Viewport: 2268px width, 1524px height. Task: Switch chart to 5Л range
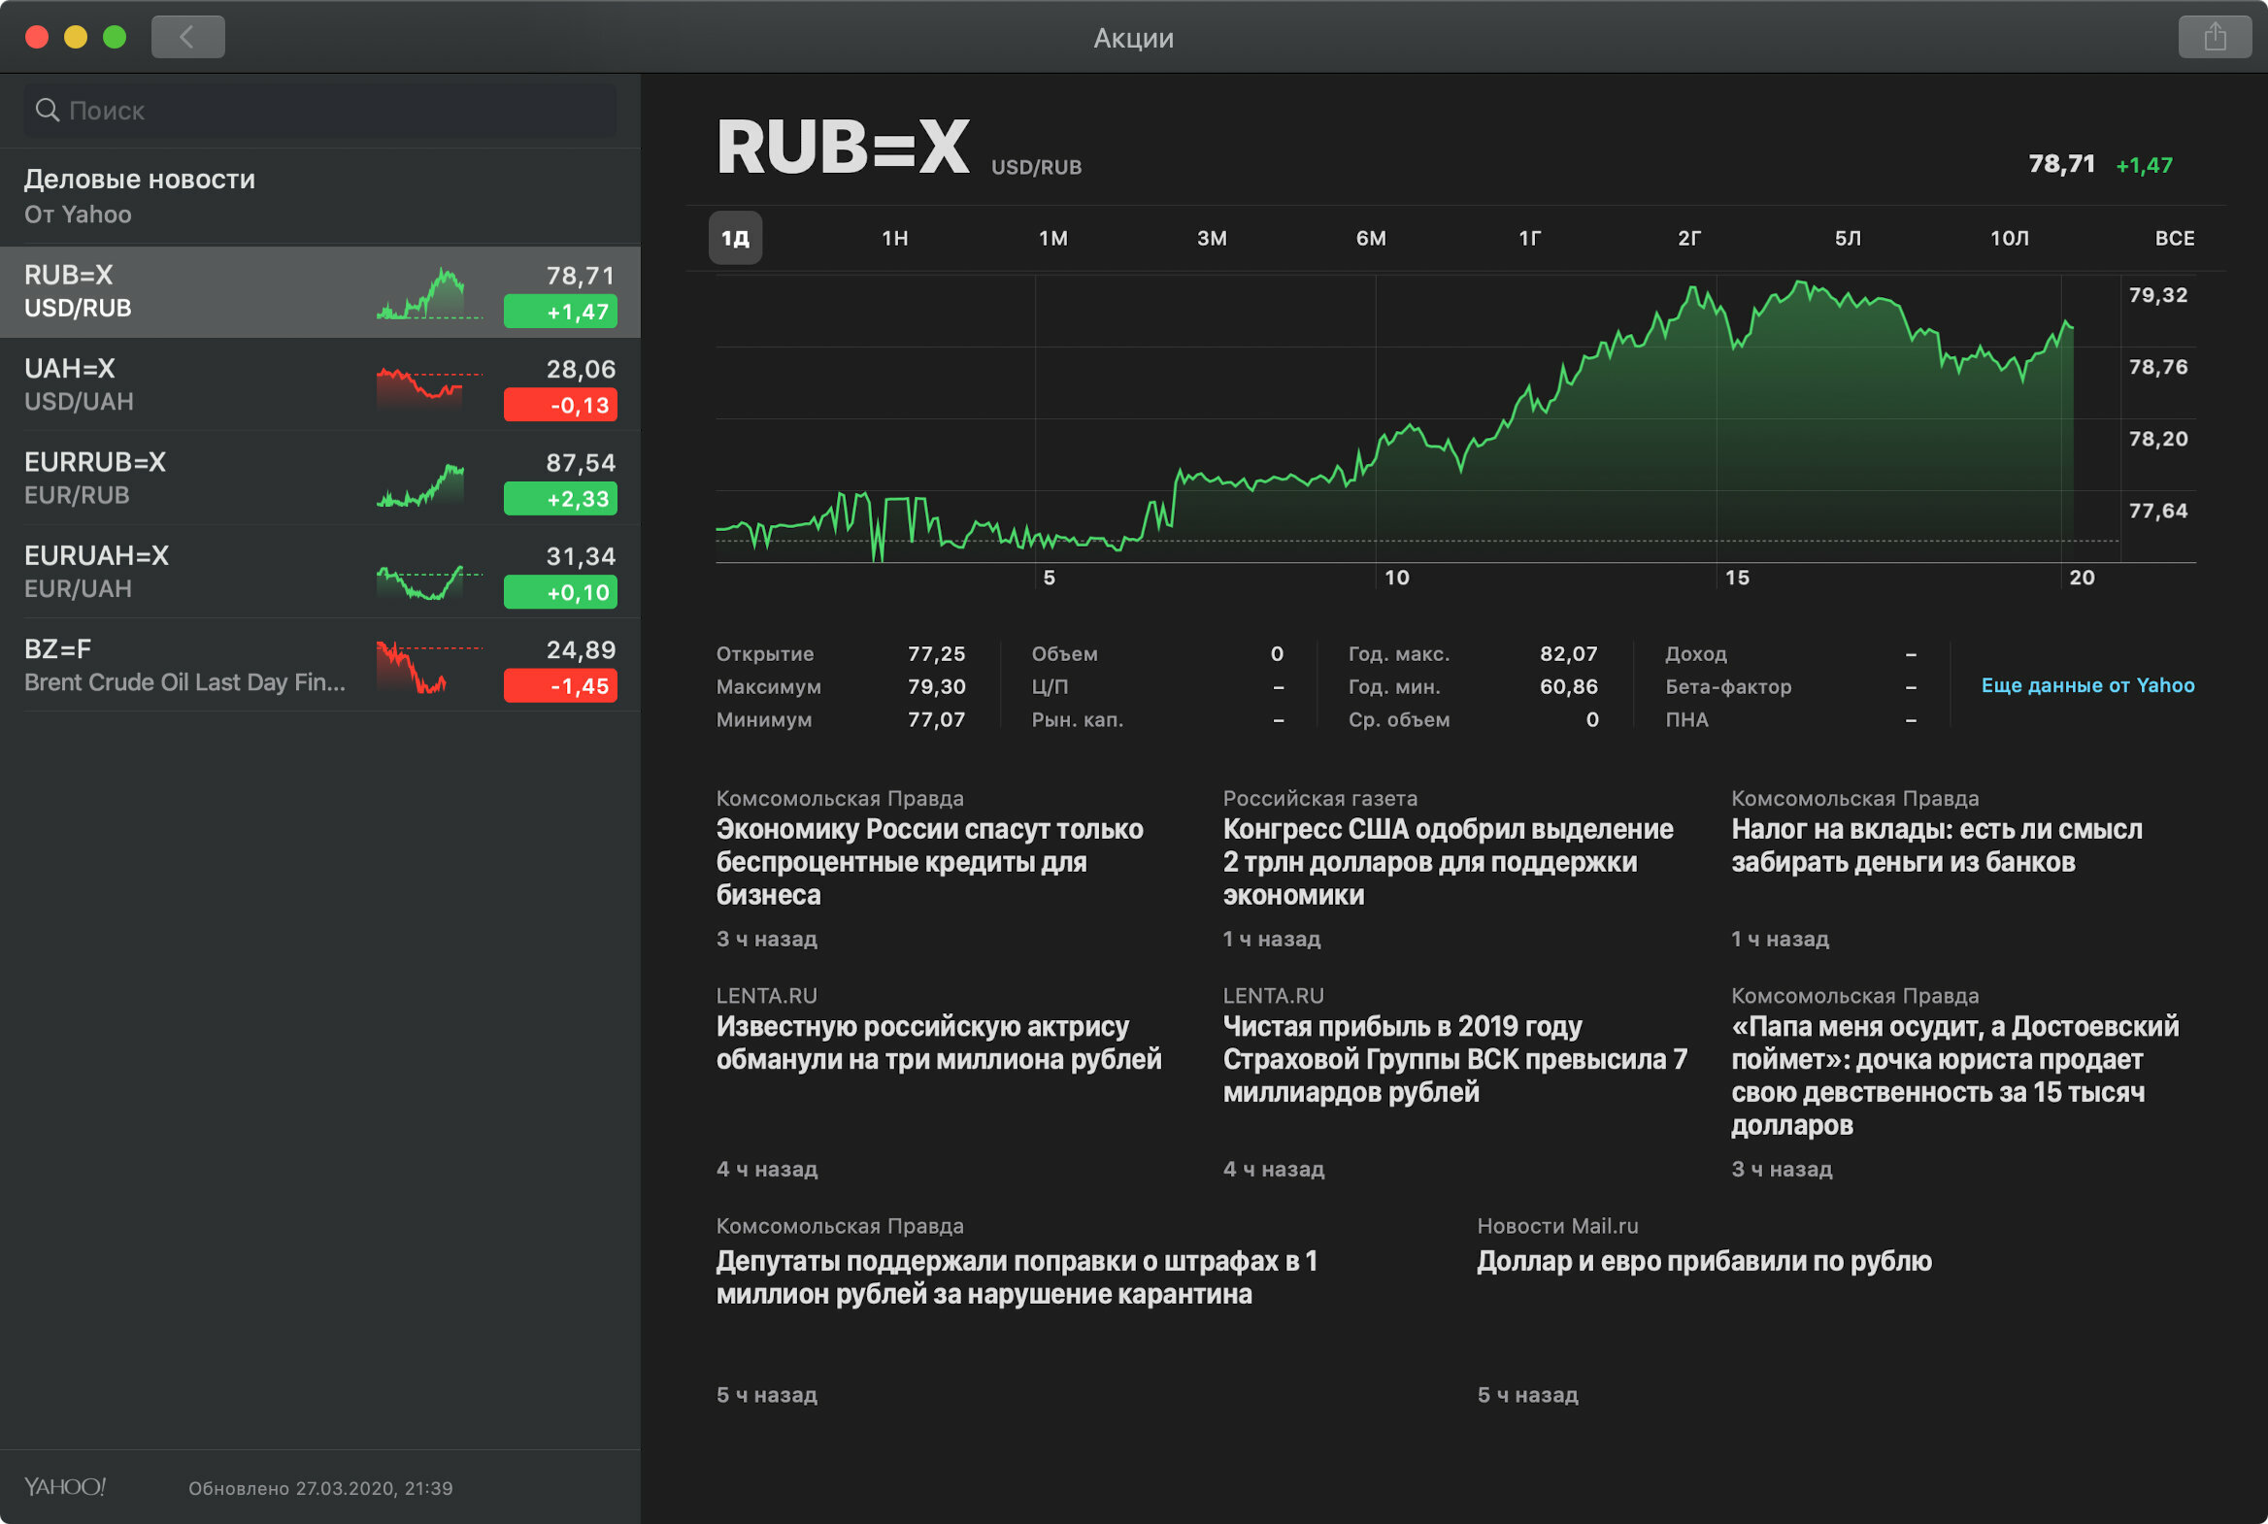[x=1847, y=238]
